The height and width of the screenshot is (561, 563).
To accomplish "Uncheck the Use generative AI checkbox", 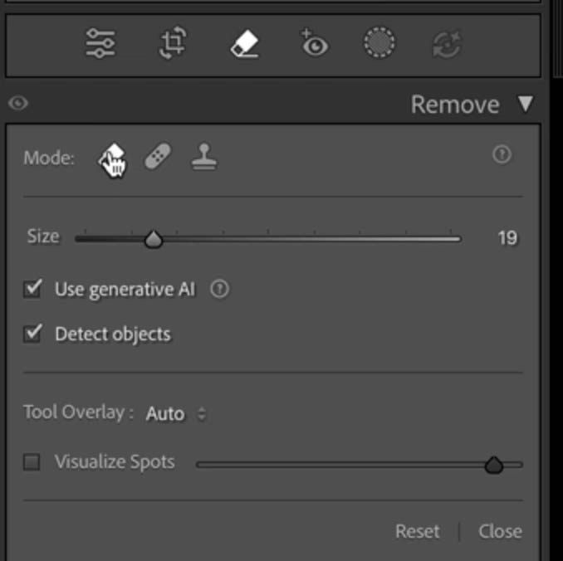I will (33, 289).
